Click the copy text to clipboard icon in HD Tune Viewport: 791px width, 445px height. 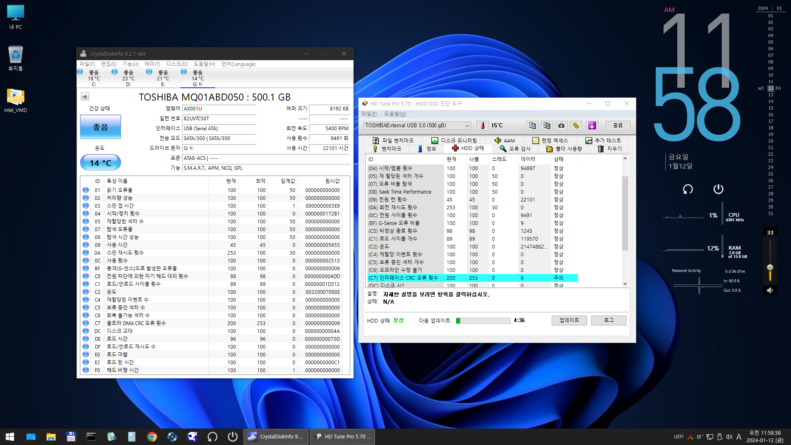pos(532,126)
